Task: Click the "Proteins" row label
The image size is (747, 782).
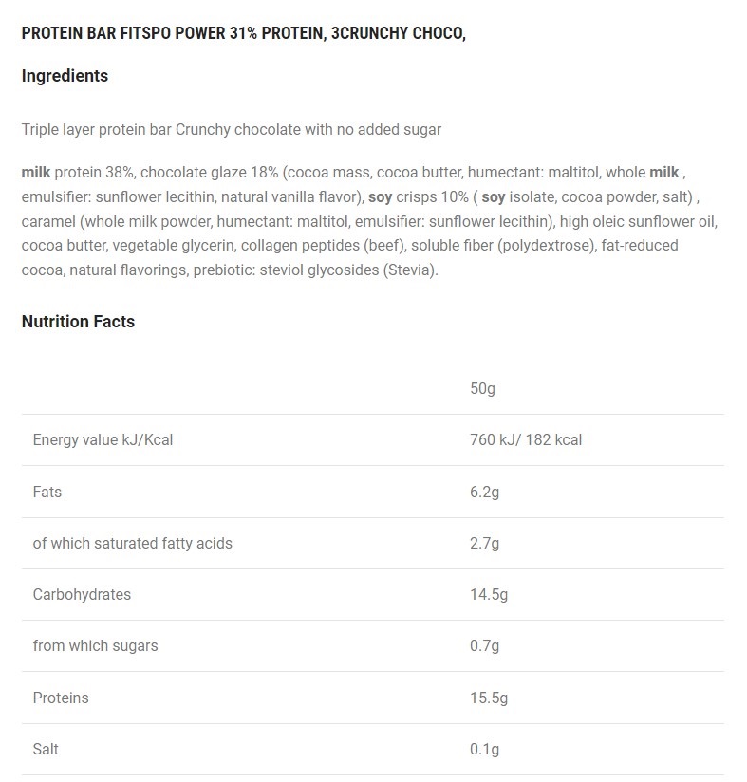Action: tap(61, 698)
